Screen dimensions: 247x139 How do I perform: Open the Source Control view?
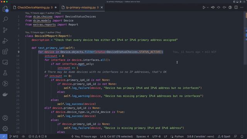coord(5,30)
